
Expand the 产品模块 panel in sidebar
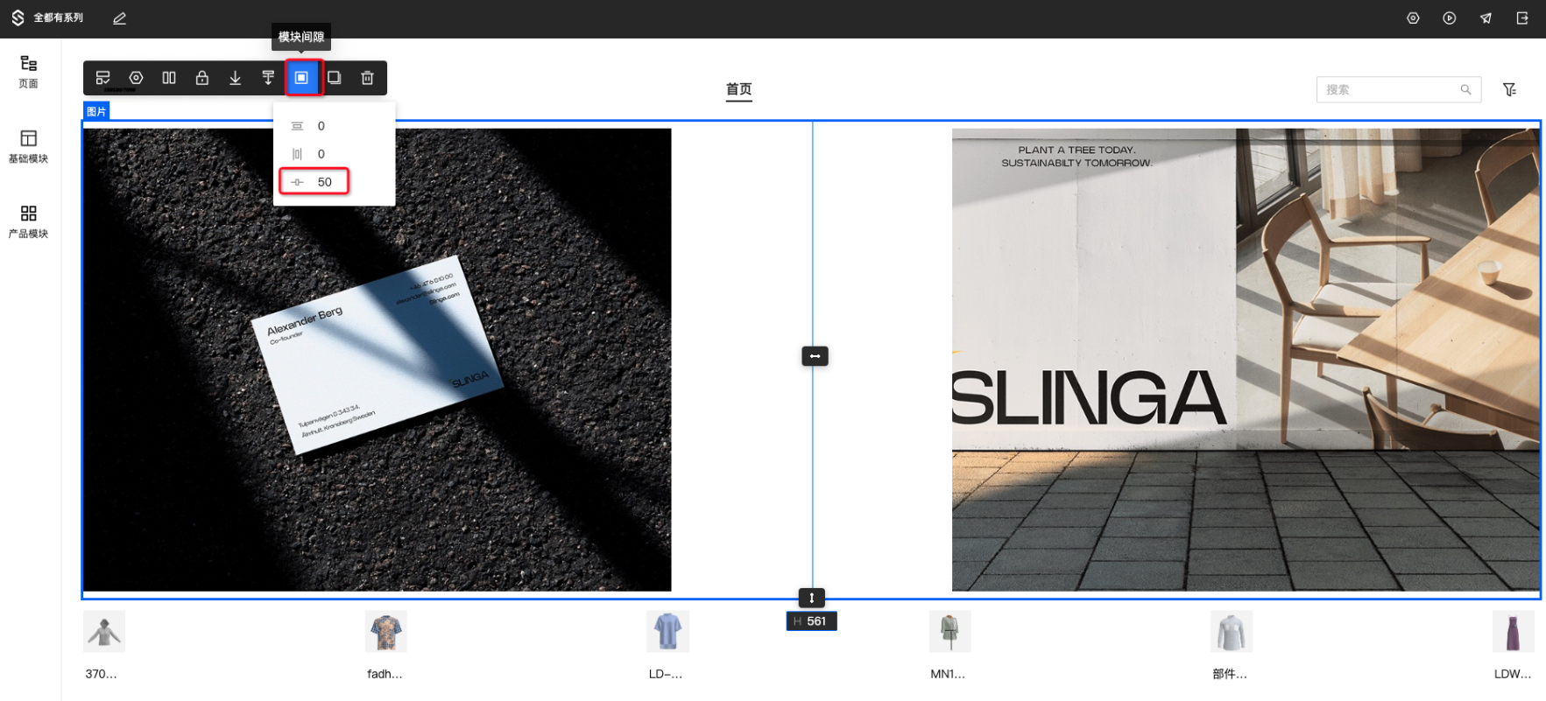(x=28, y=221)
